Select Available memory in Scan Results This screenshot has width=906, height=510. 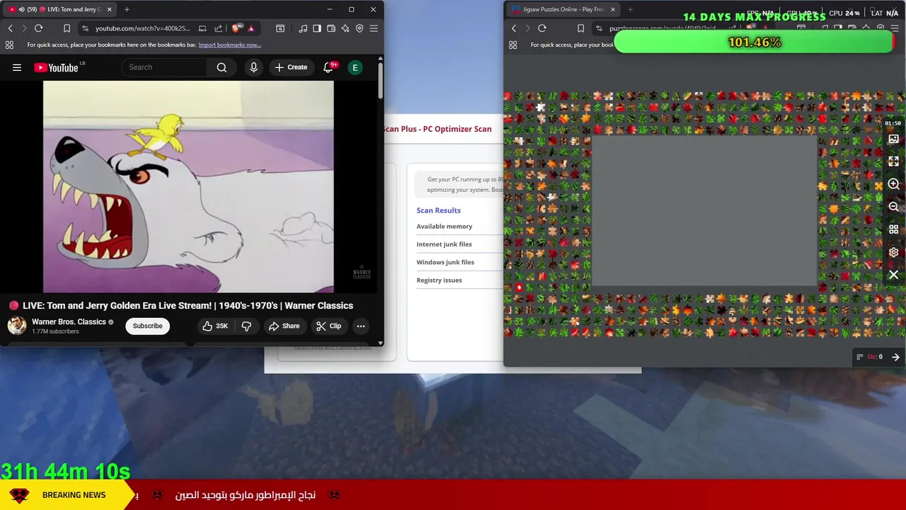[x=444, y=226]
